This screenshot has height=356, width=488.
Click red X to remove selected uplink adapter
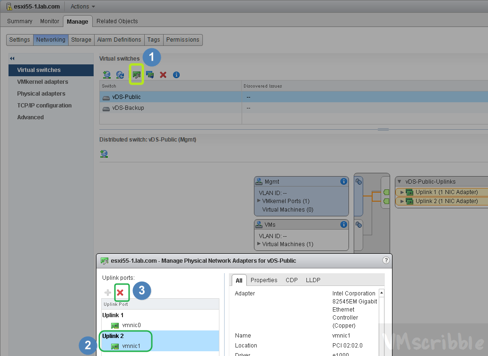(121, 293)
